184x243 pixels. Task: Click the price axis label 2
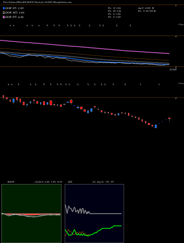176,98
